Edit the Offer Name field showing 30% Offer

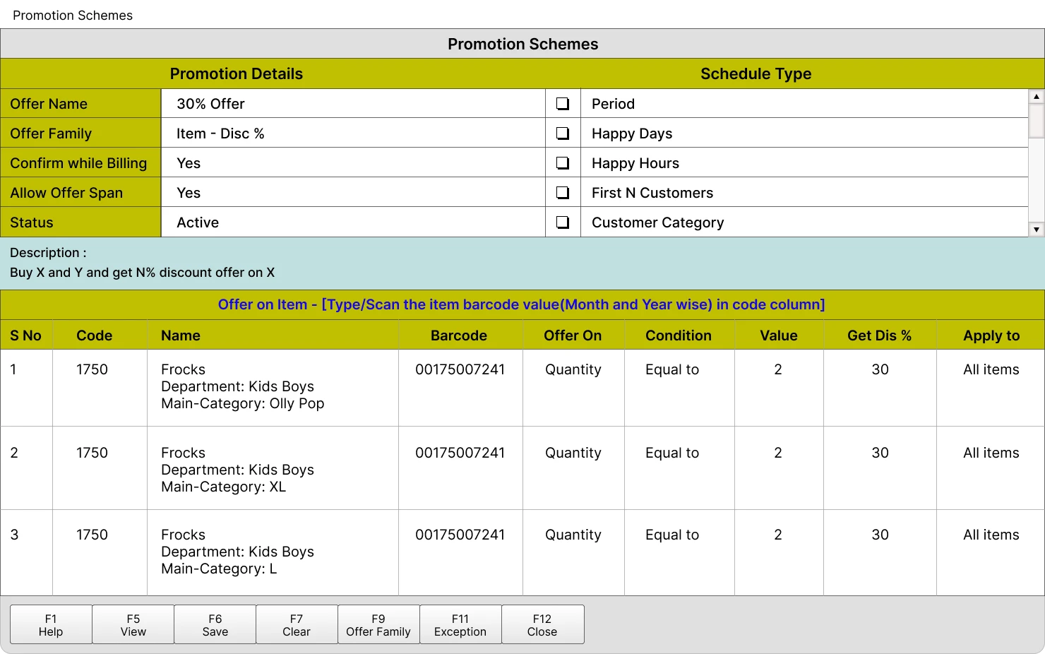[353, 103]
